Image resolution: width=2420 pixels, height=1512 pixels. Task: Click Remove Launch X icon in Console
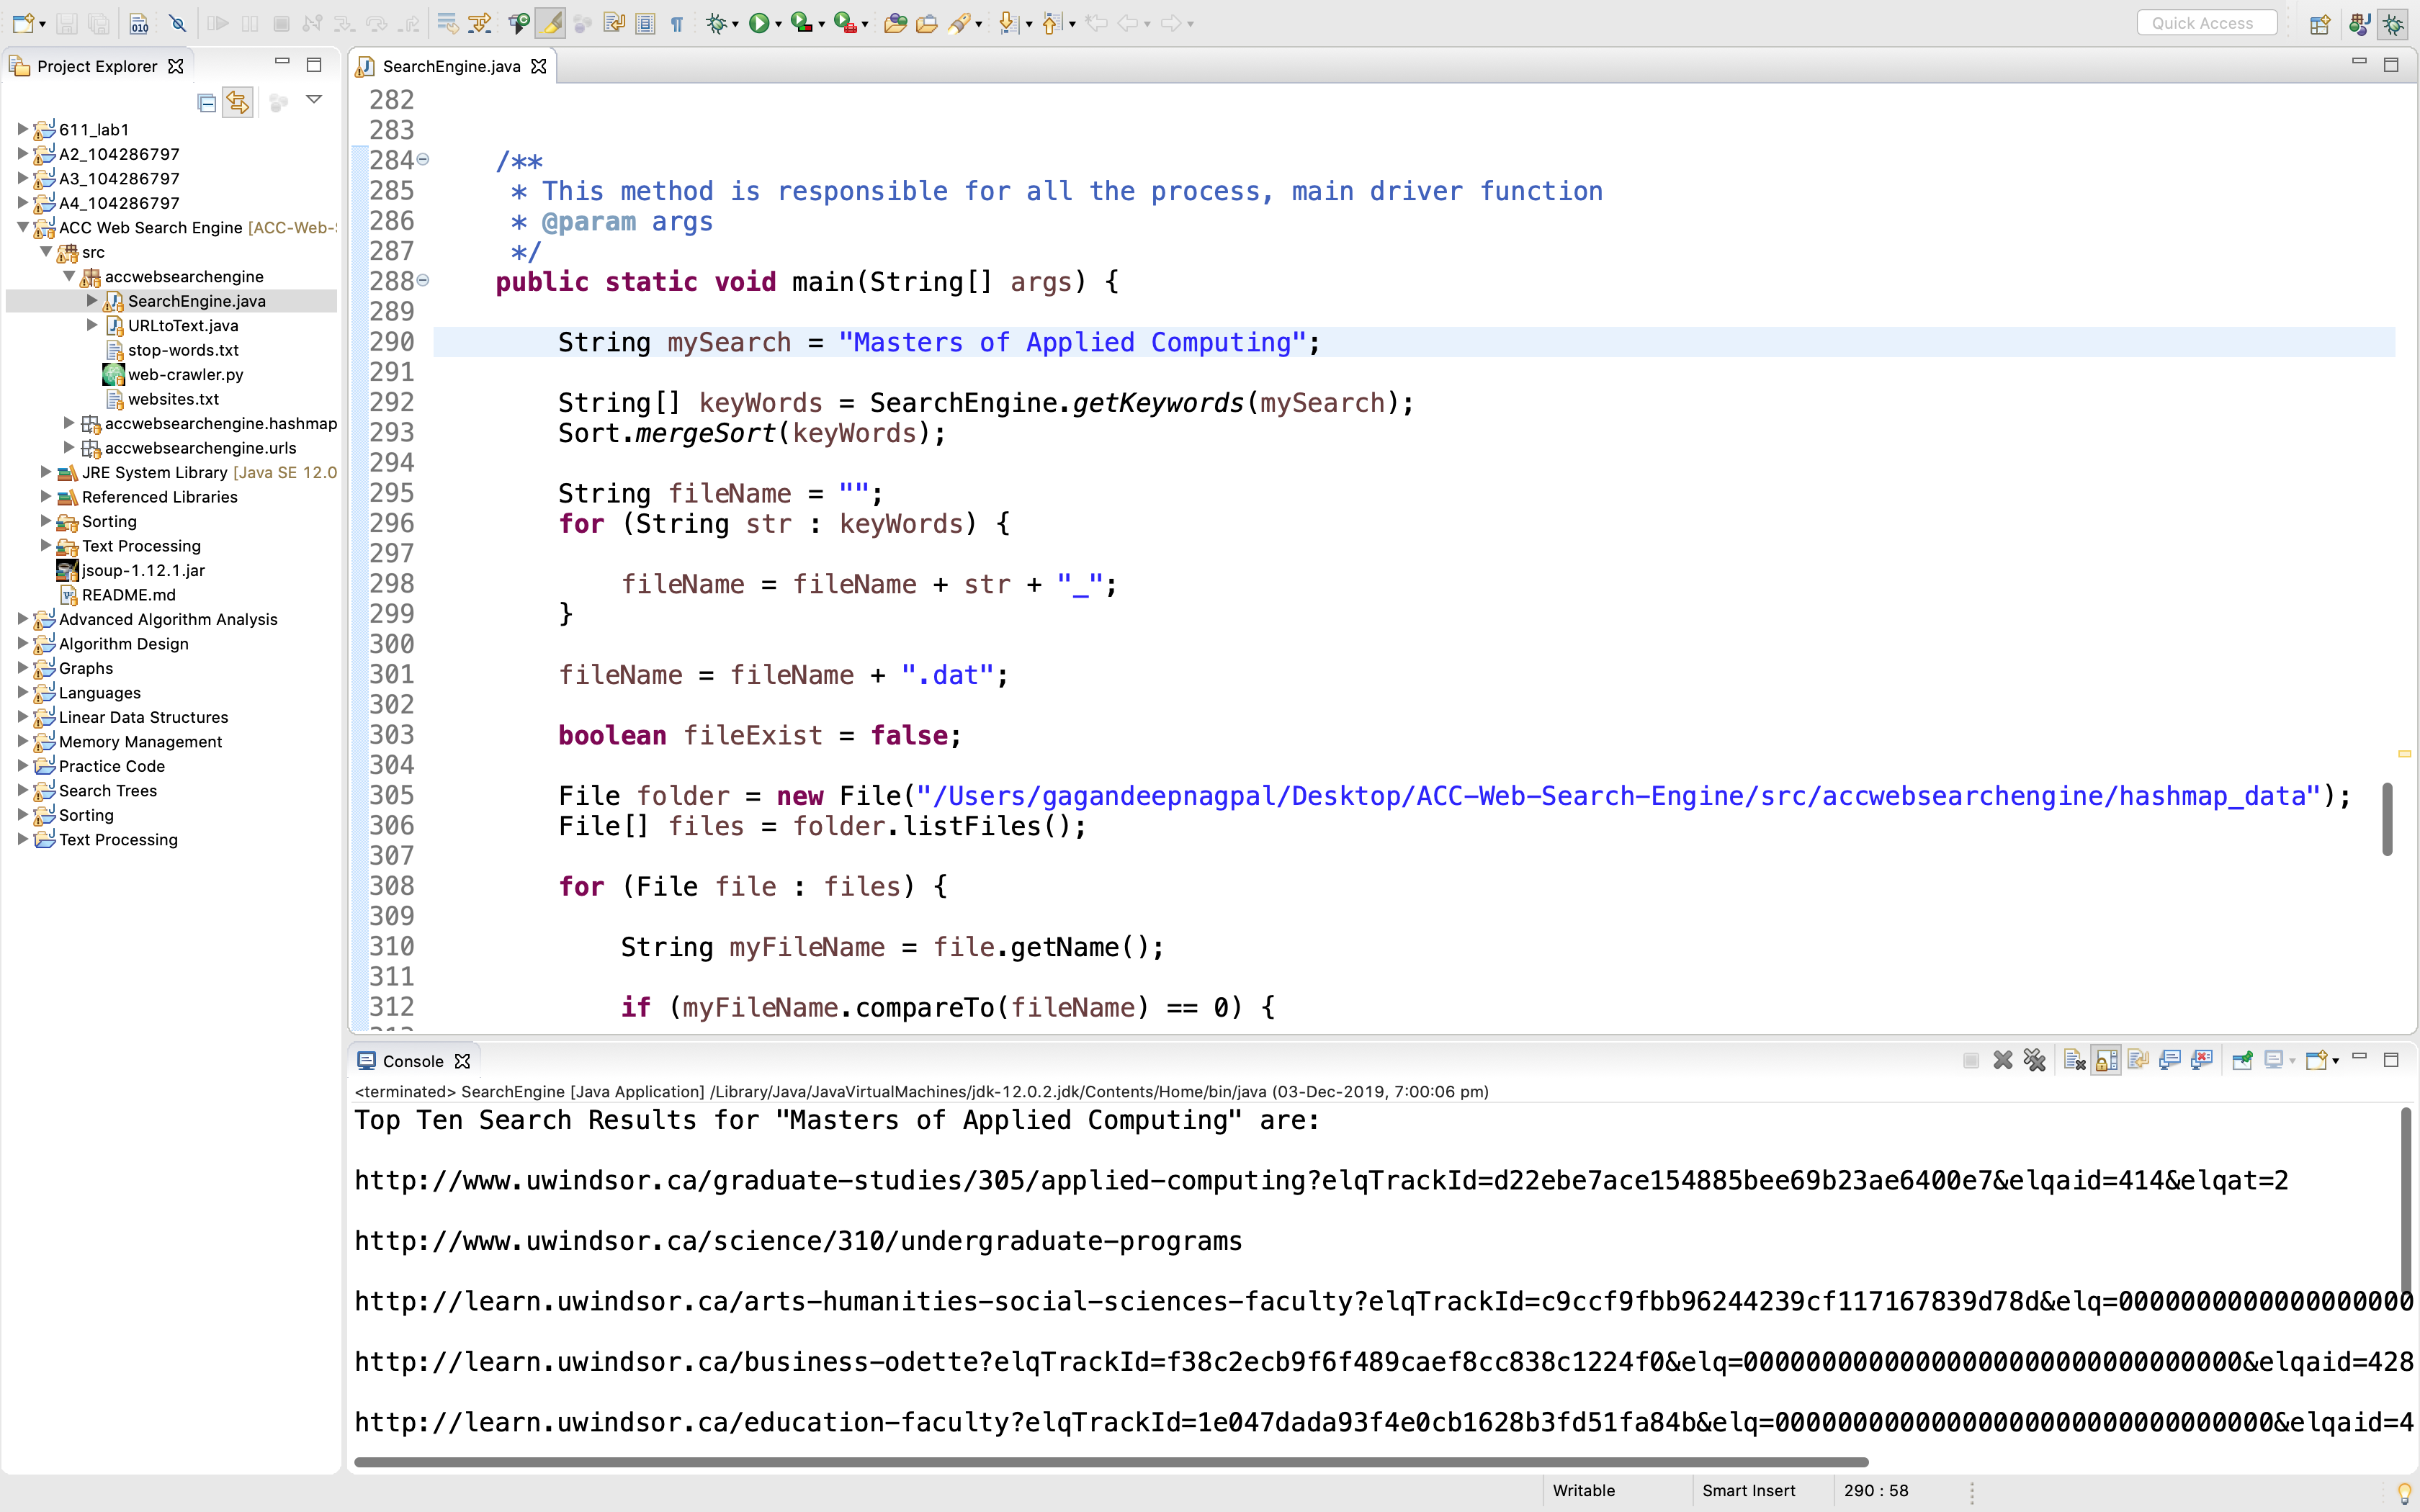pyautogui.click(x=2002, y=1060)
